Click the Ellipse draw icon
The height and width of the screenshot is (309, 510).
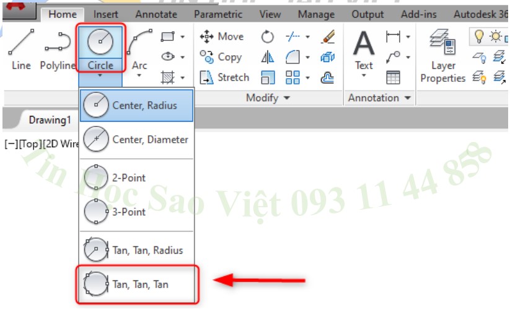coord(167,56)
